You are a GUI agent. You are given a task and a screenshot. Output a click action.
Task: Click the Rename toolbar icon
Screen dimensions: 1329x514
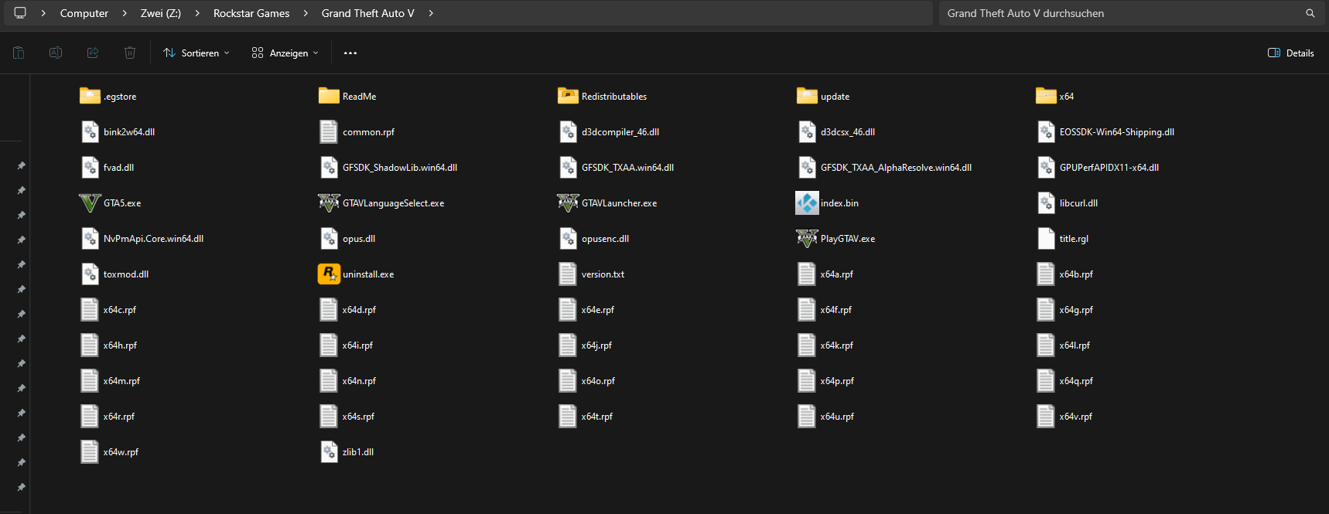click(56, 53)
